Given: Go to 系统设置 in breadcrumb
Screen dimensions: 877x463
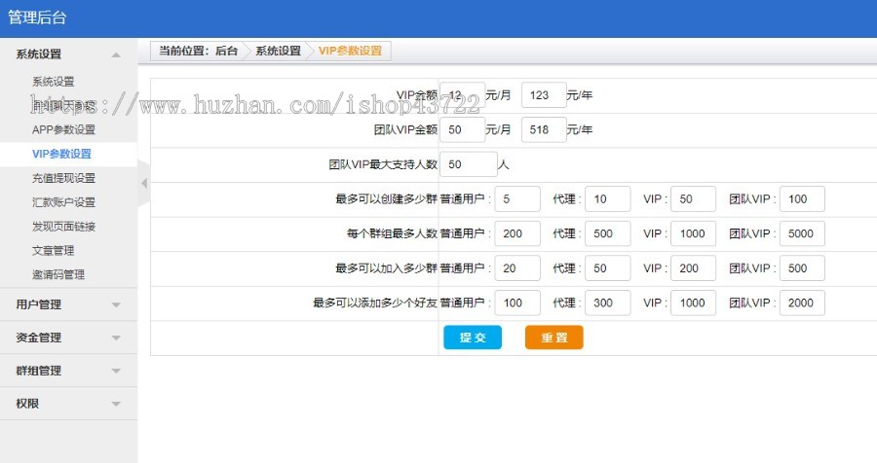Looking at the screenshot, I should coord(278,51).
